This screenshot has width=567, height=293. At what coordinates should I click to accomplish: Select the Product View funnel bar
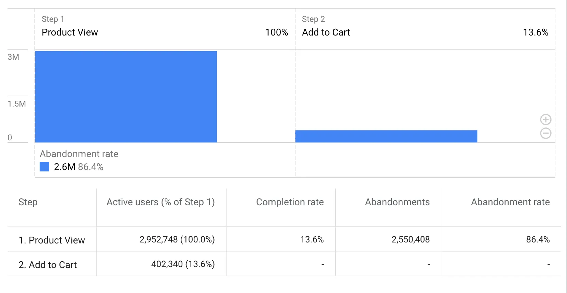[126, 96]
